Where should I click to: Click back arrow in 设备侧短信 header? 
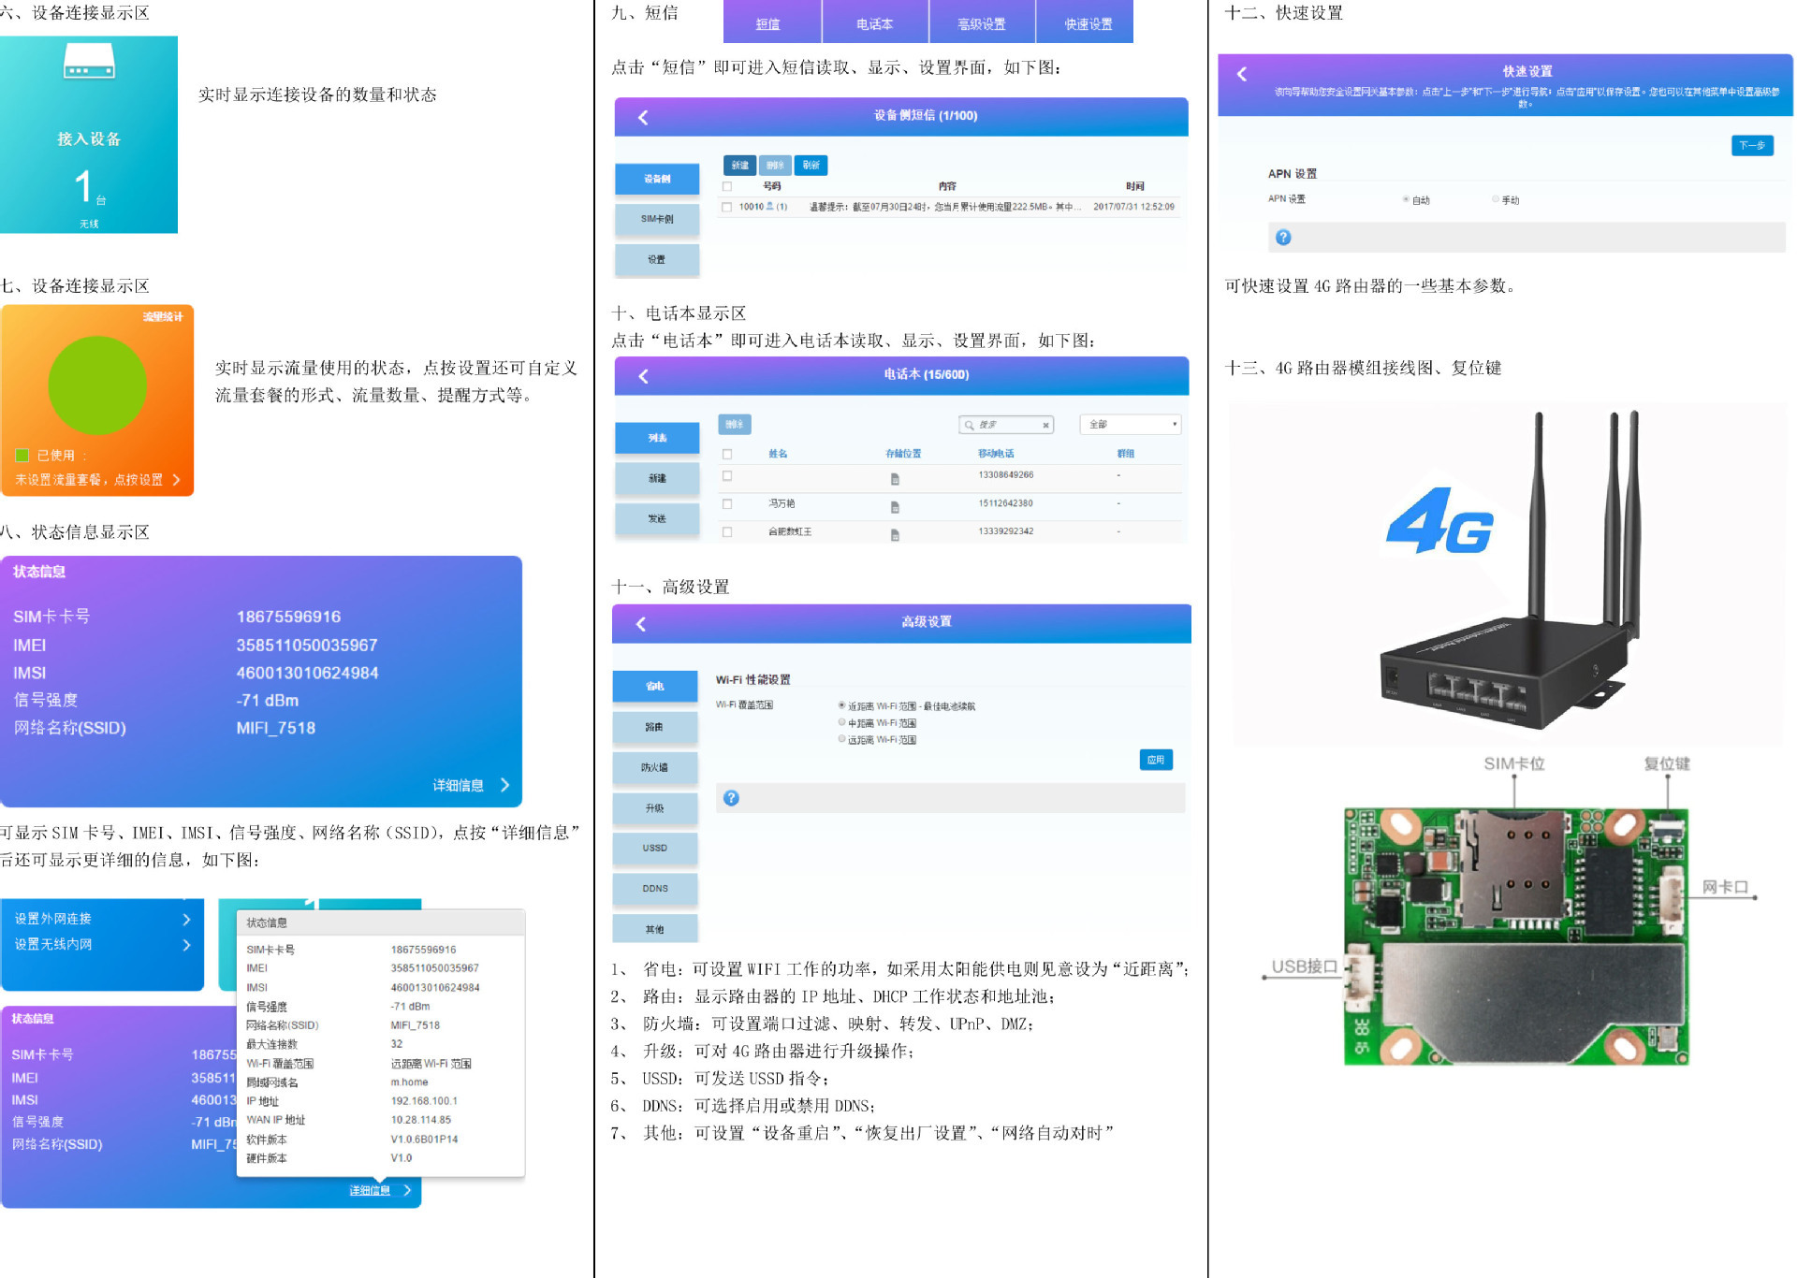tap(643, 118)
